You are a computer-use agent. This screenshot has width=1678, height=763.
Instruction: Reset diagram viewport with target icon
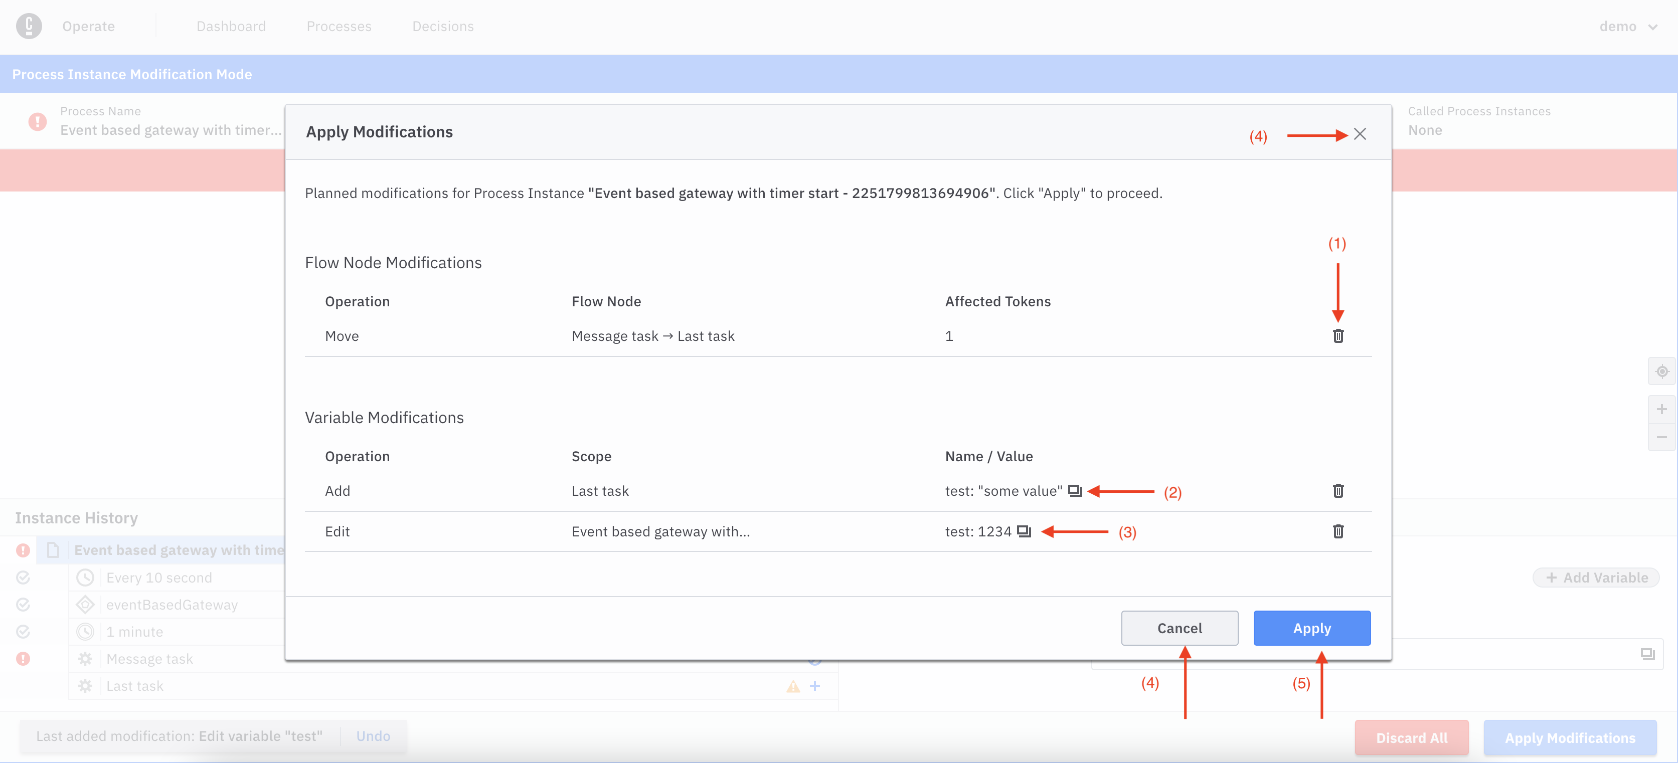pos(1662,372)
